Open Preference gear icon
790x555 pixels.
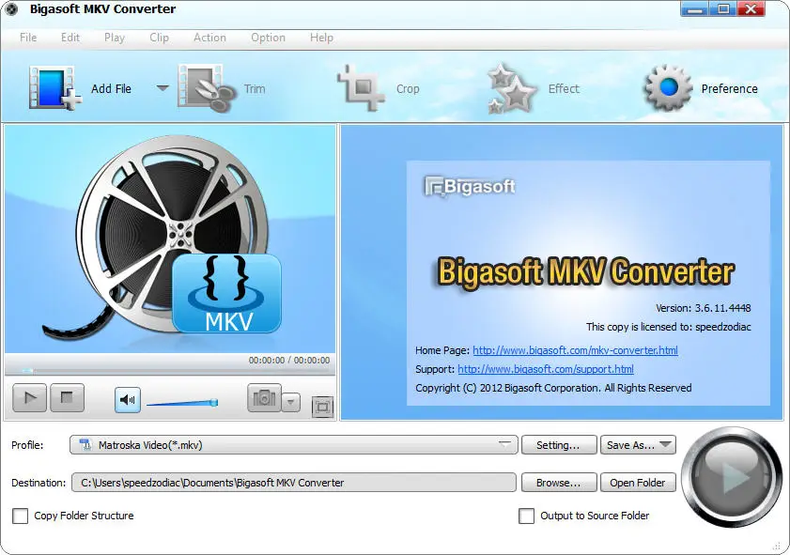(x=669, y=87)
